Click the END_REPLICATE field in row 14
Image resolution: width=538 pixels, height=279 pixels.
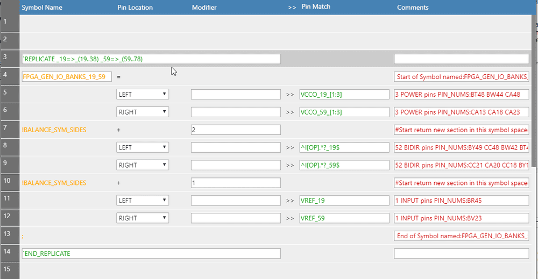[151, 254]
